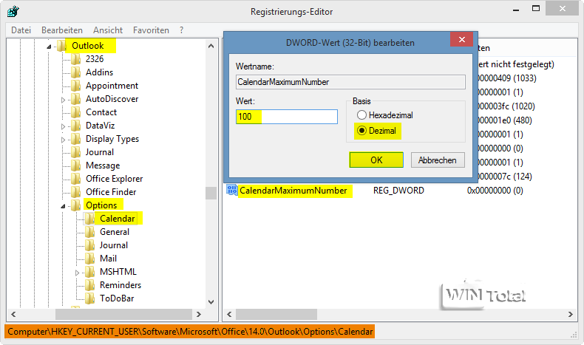Maximize the Registrierungs-Editor window

click(x=536, y=8)
